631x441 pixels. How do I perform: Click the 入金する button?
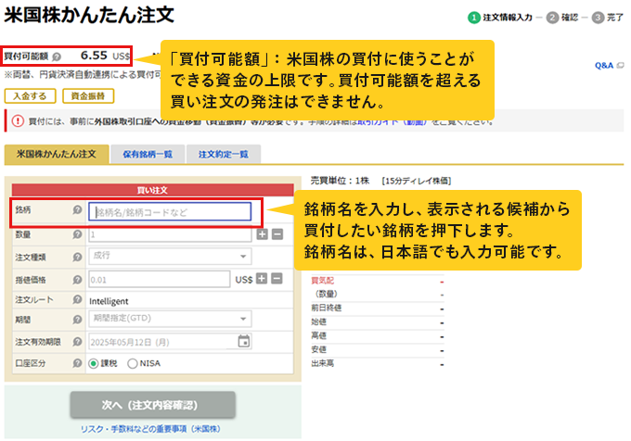coord(29,95)
